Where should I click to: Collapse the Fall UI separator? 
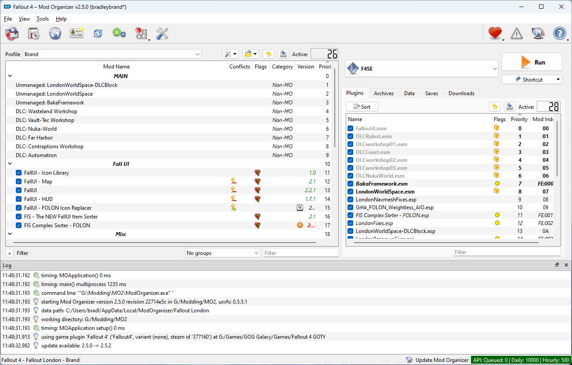tap(10, 164)
